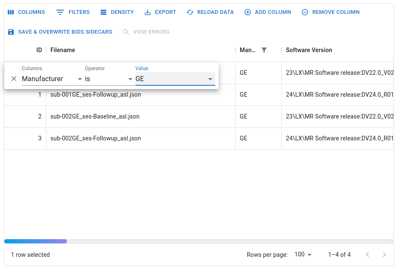Click ID cell for row 3
The image size is (397, 269).
25,138
